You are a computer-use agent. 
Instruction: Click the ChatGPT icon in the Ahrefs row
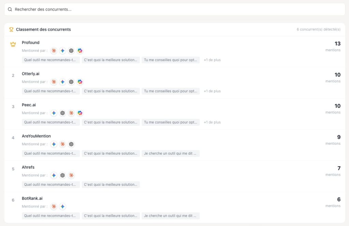pos(63,175)
